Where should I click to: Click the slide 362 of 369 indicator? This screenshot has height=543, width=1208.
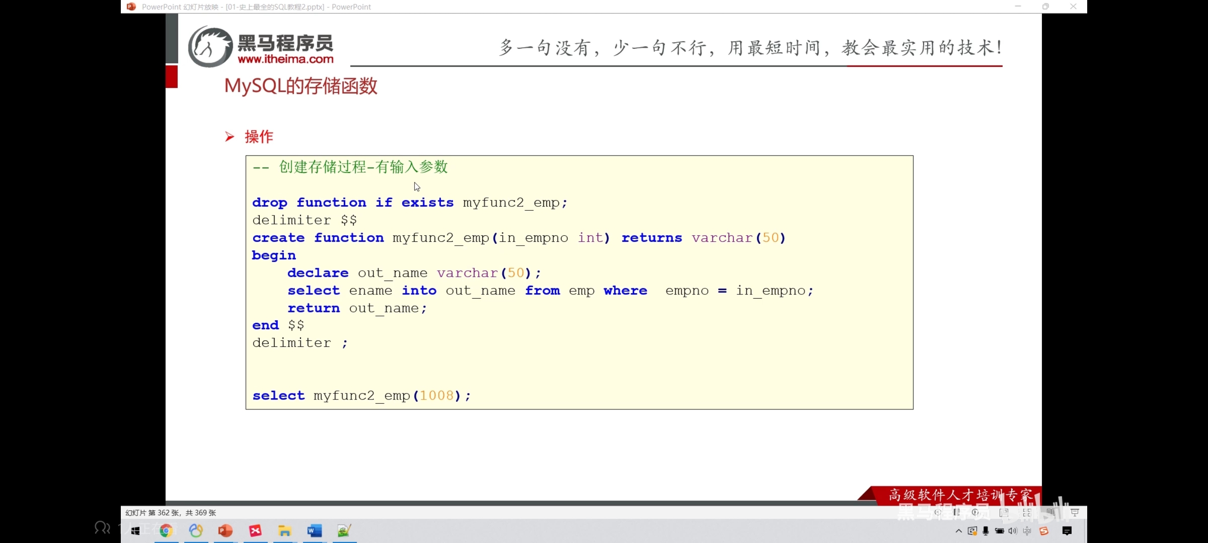click(x=170, y=512)
